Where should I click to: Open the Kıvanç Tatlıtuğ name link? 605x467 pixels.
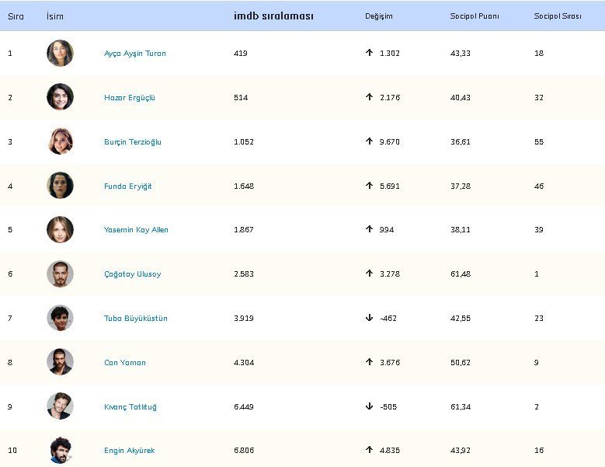pos(130,407)
